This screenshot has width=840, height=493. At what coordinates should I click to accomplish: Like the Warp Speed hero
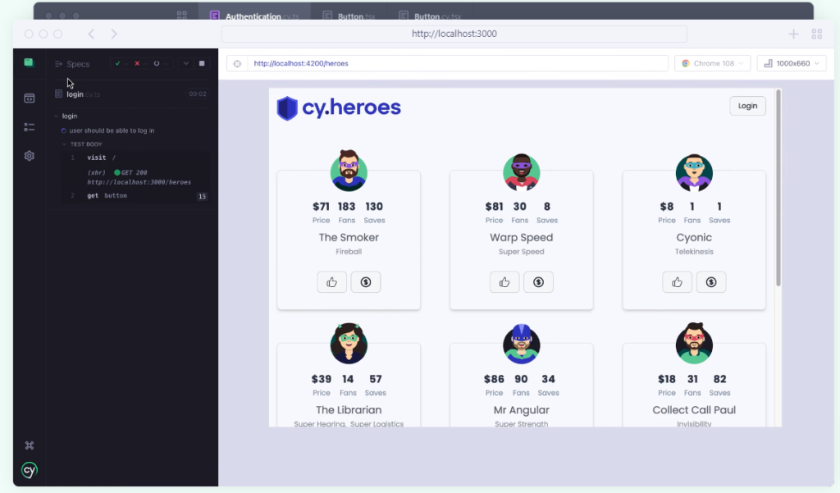(x=504, y=282)
